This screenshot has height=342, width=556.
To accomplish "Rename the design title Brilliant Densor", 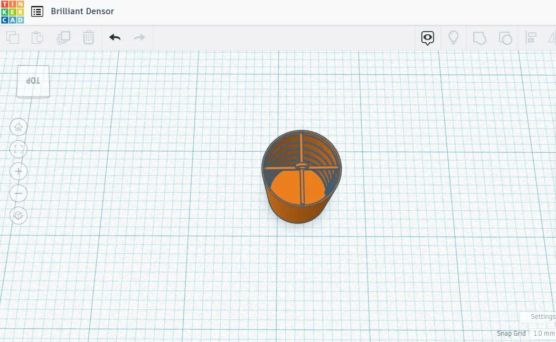I will [82, 11].
